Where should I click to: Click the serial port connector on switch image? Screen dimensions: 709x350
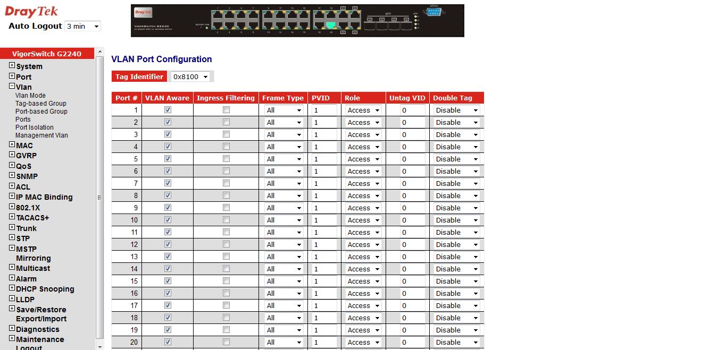pos(433,12)
